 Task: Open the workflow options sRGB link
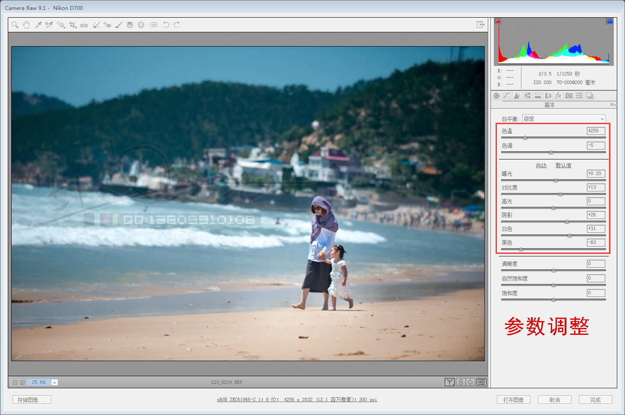(x=297, y=400)
